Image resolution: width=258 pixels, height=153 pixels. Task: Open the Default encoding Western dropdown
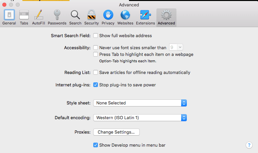pyautogui.click(x=140, y=118)
